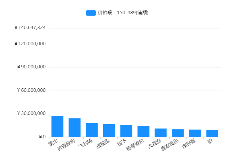Click the blue legend swatch for 价格段：150-489
The height and width of the screenshot is (158, 230).
91,13
